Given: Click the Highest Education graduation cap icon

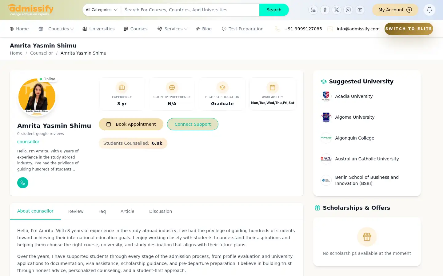Looking at the screenshot, I should tap(222, 87).
